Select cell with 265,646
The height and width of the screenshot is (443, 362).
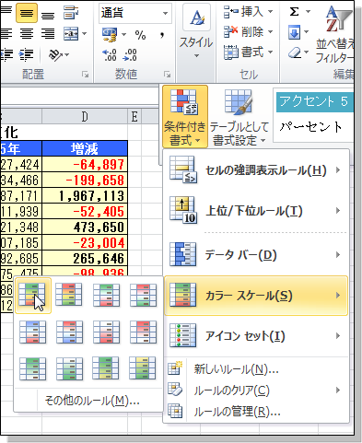85,258
